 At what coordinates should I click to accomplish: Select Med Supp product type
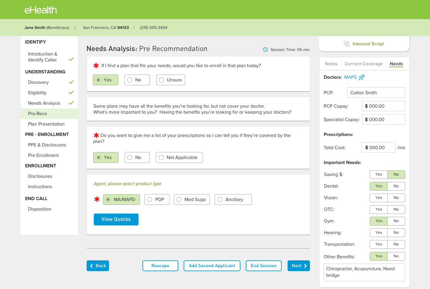pos(192,200)
